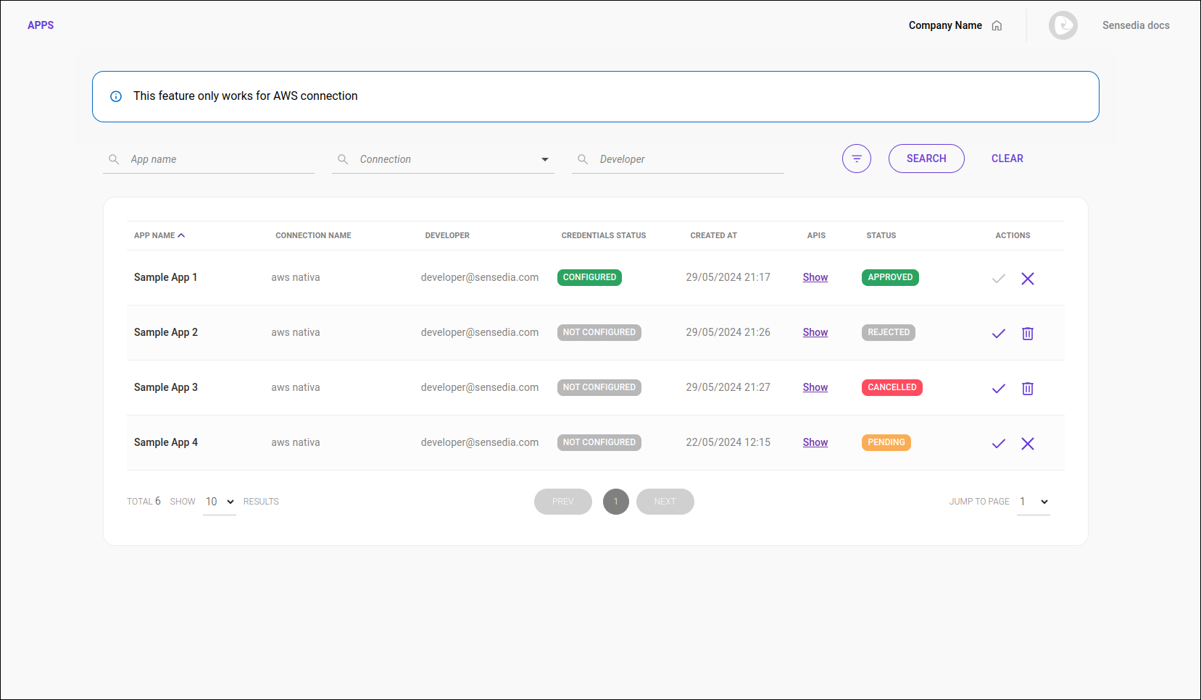Delete Sample App 3 via the trash icon

(1027, 388)
